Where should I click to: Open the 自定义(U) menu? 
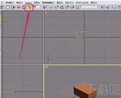point(69,3)
